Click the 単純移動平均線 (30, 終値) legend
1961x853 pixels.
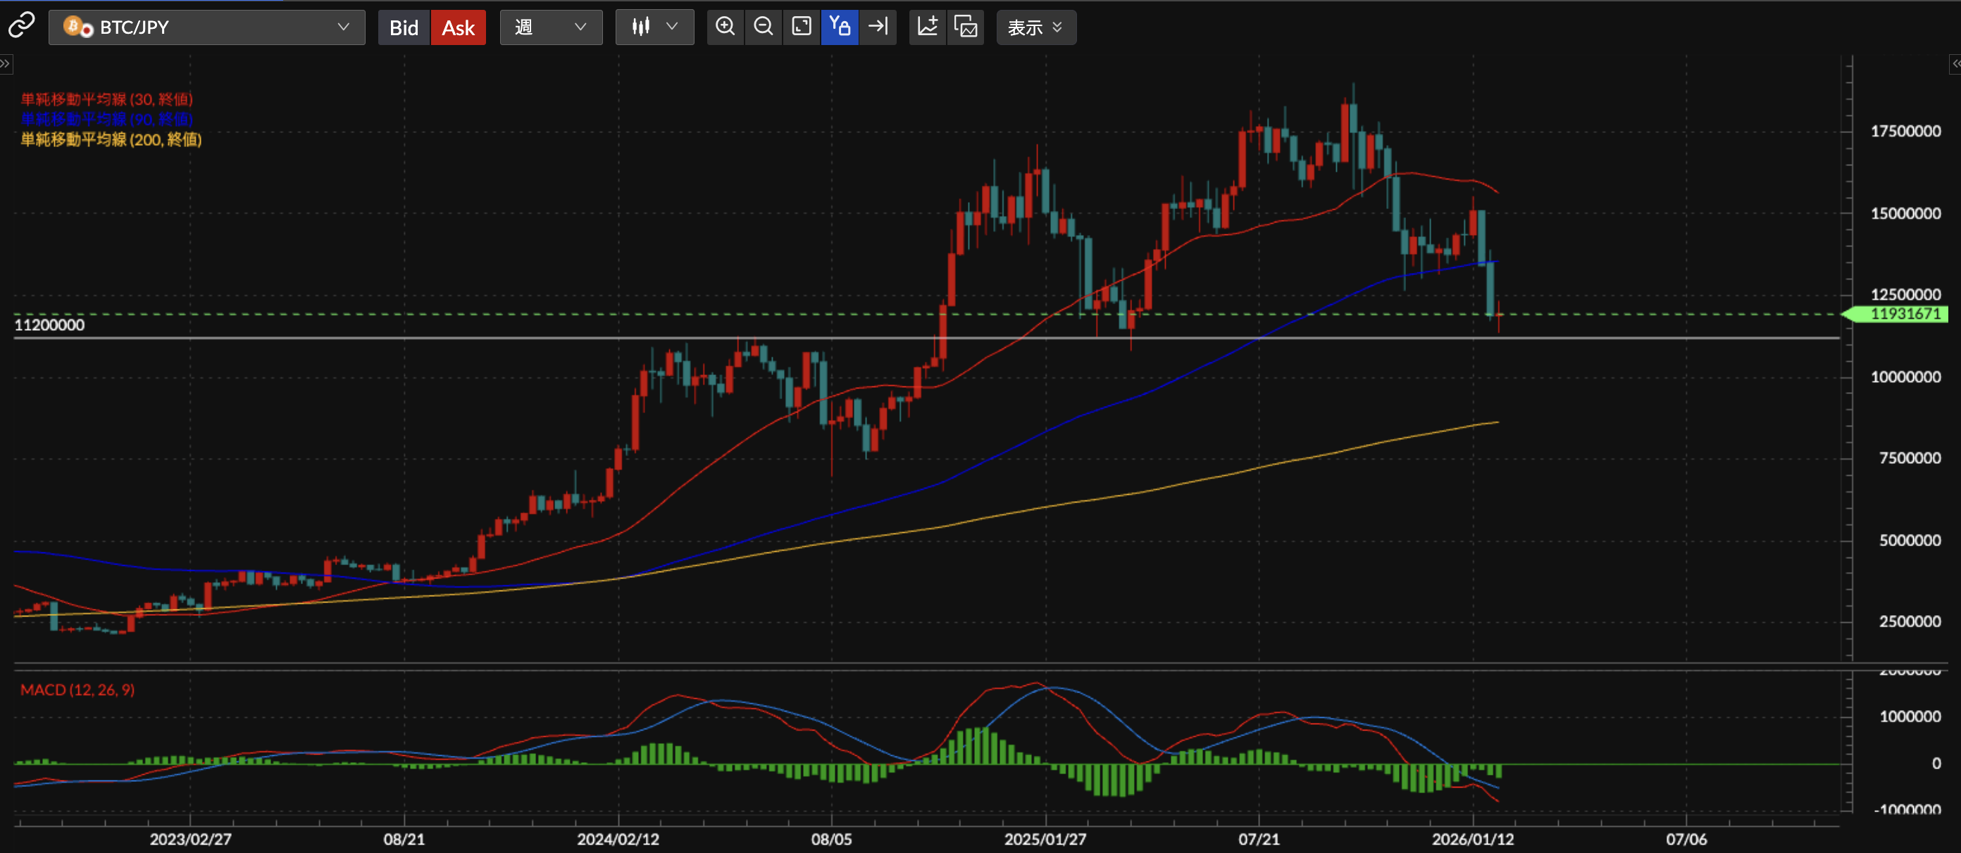[106, 100]
